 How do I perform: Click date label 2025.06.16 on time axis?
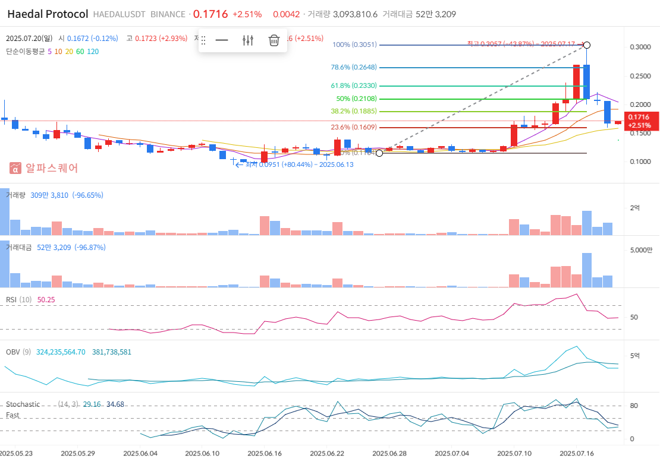point(265,454)
